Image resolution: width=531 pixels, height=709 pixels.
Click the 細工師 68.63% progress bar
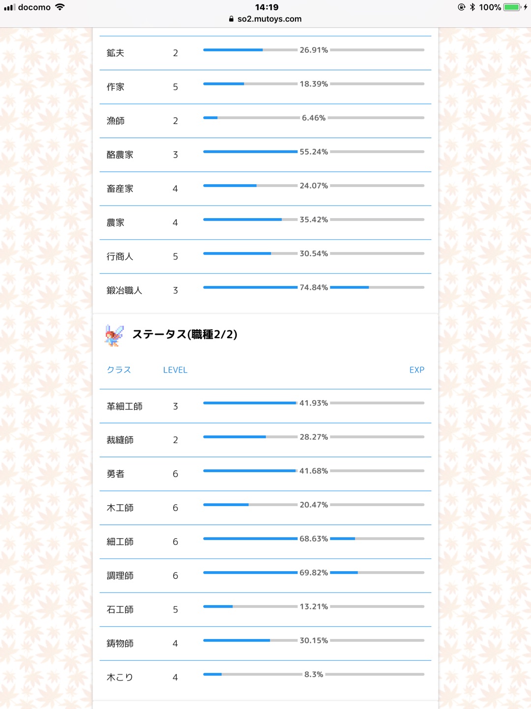[314, 539]
